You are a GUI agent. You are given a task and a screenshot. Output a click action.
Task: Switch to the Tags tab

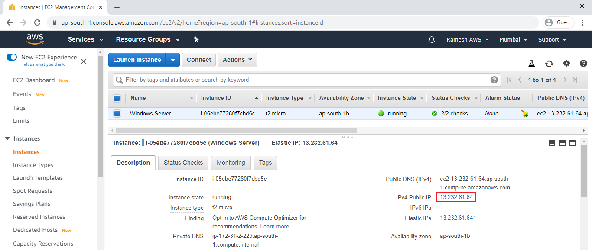tap(265, 163)
